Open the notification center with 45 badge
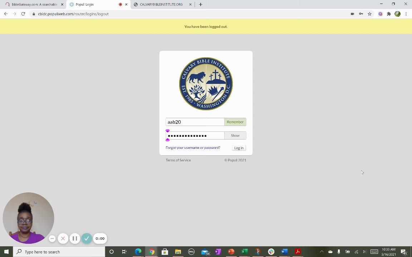This screenshot has height=257, width=412. pyautogui.click(x=404, y=252)
